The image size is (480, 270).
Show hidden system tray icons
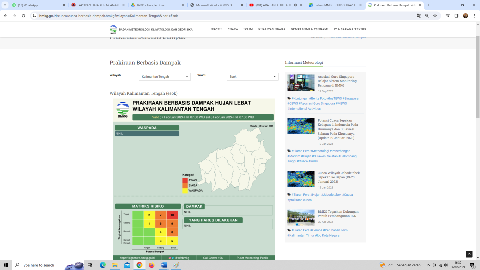click(428, 265)
